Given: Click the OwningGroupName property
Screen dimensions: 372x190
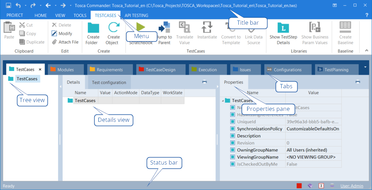Looking at the screenshot, I should (x=258, y=150).
